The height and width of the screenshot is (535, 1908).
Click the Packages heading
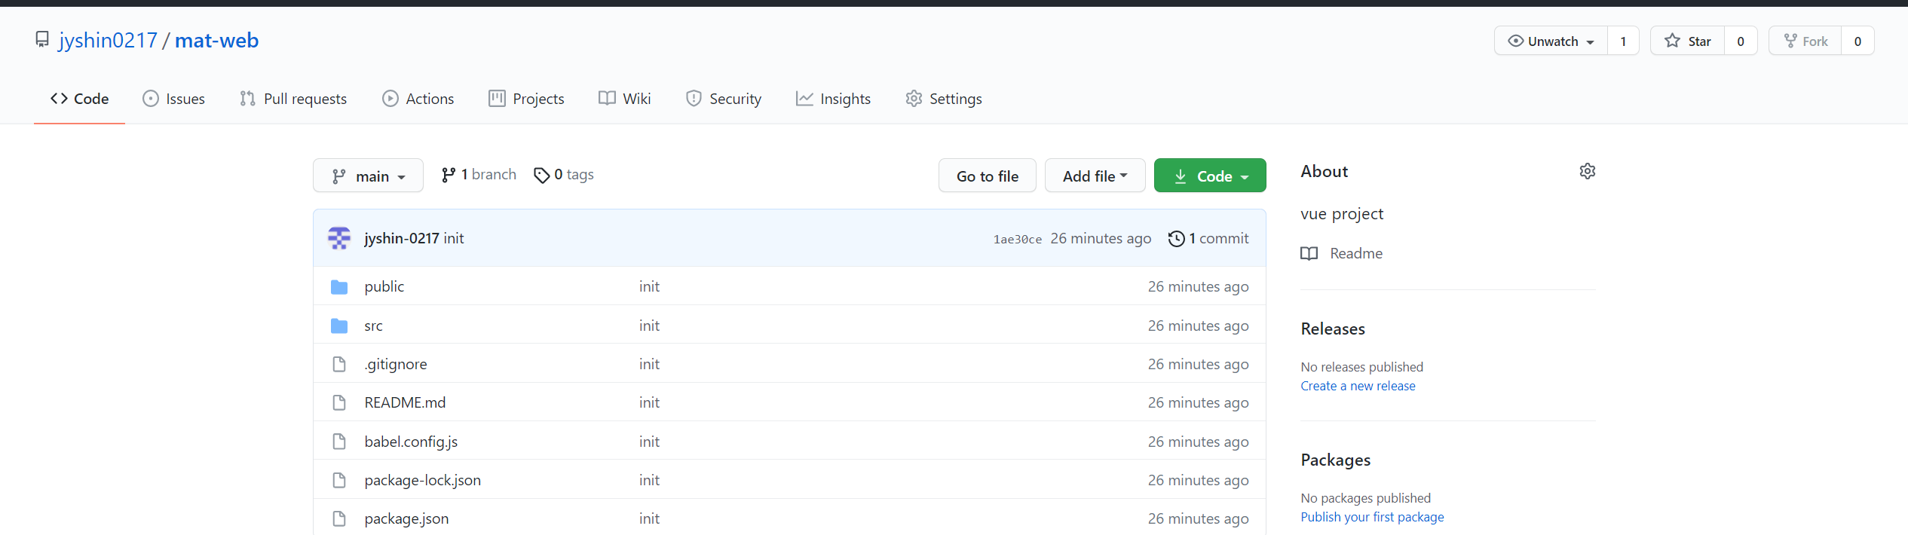pyautogui.click(x=1335, y=460)
